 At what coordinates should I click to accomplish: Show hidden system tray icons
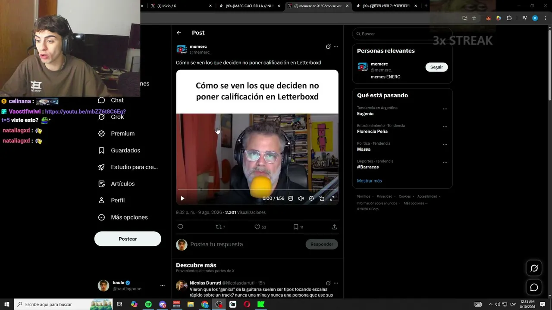coord(490,304)
